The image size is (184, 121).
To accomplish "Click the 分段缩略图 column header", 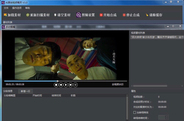I will click(10, 95).
